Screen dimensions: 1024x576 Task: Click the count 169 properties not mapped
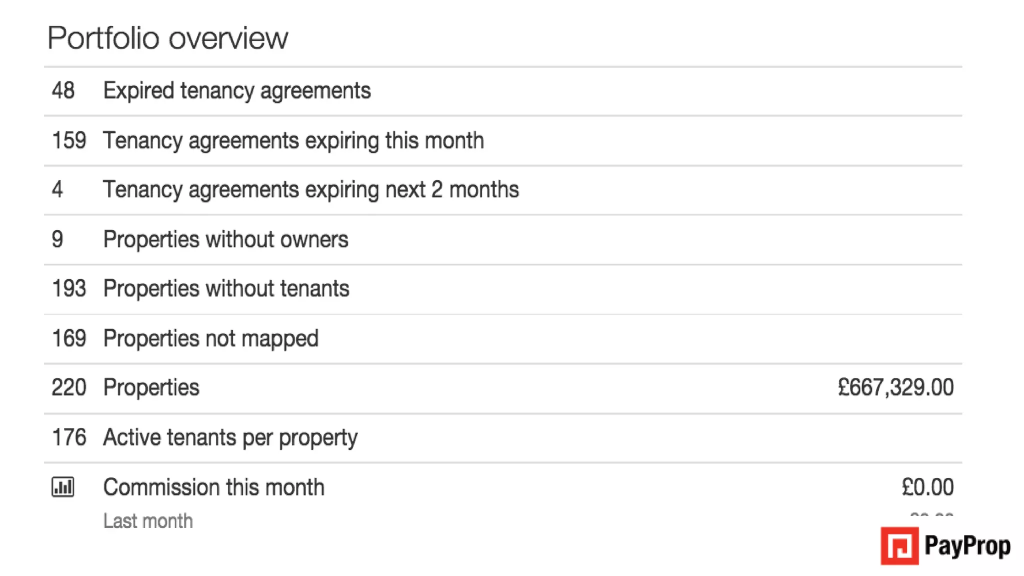coord(69,338)
